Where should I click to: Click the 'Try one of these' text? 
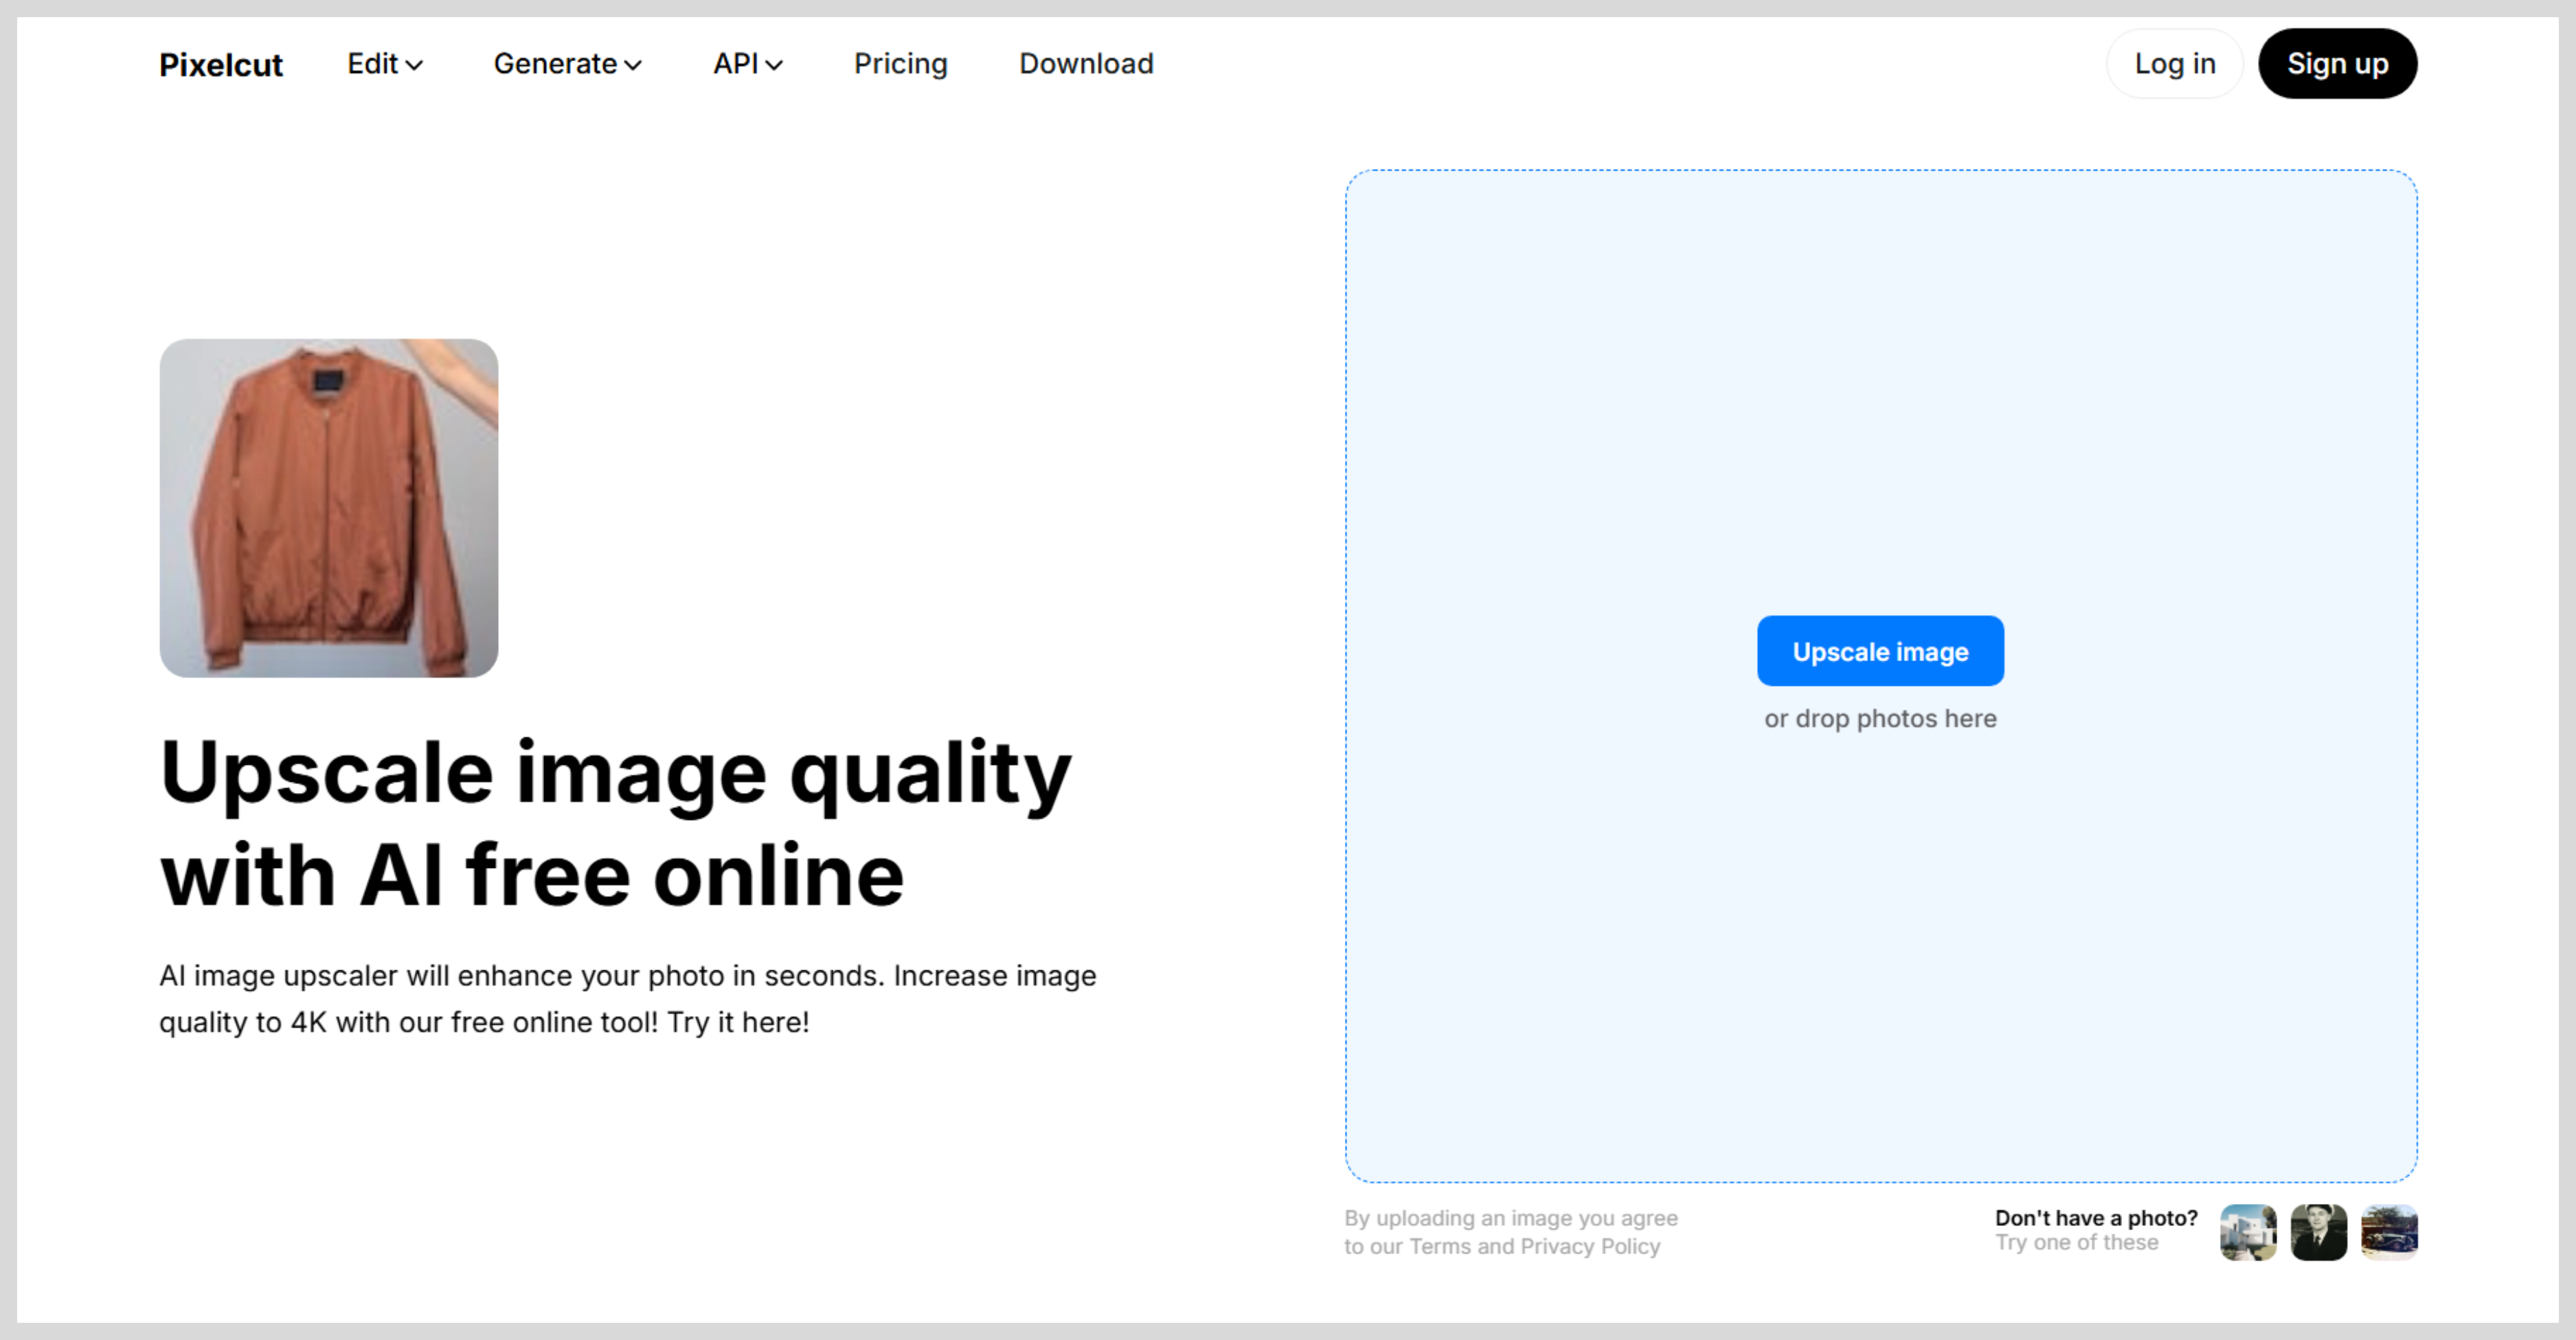[2076, 1242]
